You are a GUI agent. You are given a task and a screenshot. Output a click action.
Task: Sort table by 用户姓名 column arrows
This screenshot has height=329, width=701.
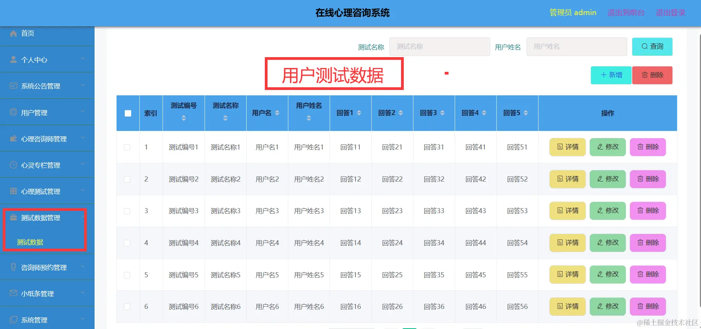(x=309, y=118)
